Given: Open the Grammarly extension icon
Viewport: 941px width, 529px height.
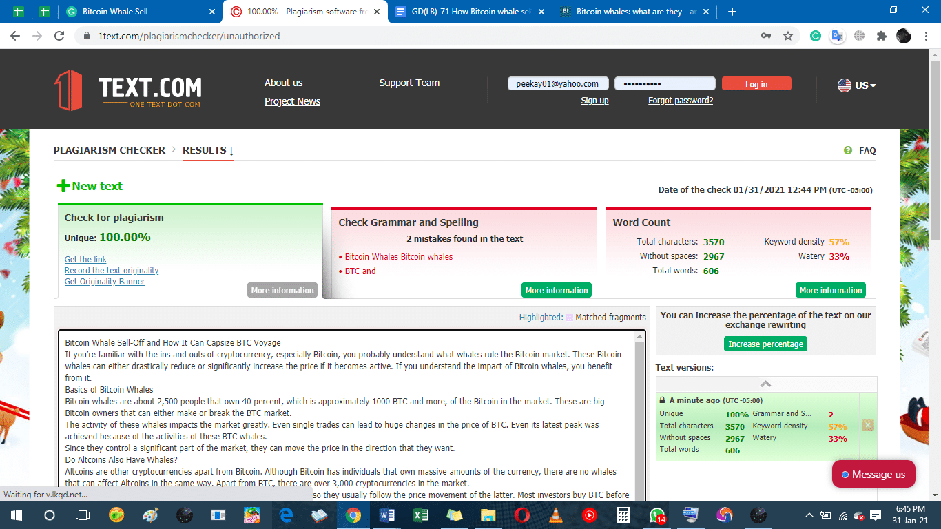Looking at the screenshot, I should (816, 36).
